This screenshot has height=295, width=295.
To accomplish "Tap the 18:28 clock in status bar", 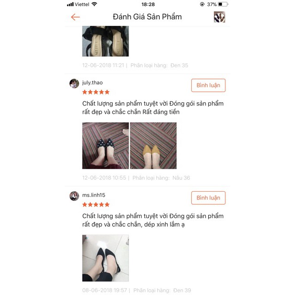I will pyautogui.click(x=148, y=4).
